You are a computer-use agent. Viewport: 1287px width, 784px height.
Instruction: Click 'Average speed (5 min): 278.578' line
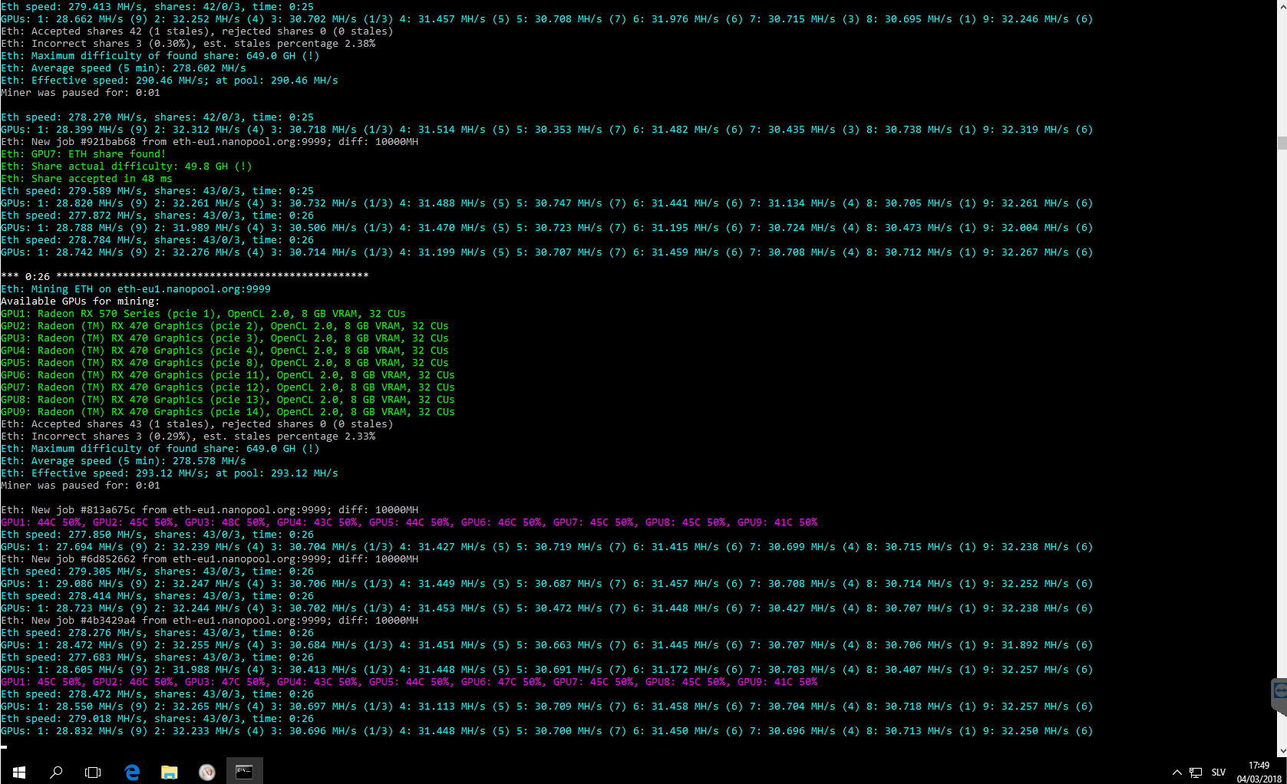coord(124,461)
